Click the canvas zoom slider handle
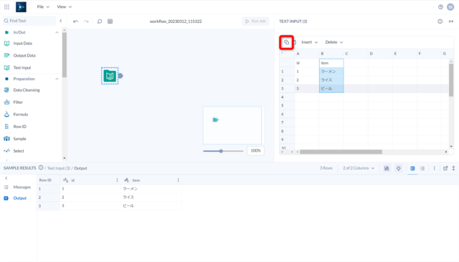Screen dimensions: 459x262 tap(221, 151)
